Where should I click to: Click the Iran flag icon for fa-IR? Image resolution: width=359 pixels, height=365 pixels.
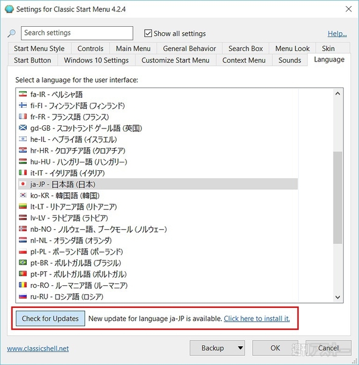click(23, 94)
